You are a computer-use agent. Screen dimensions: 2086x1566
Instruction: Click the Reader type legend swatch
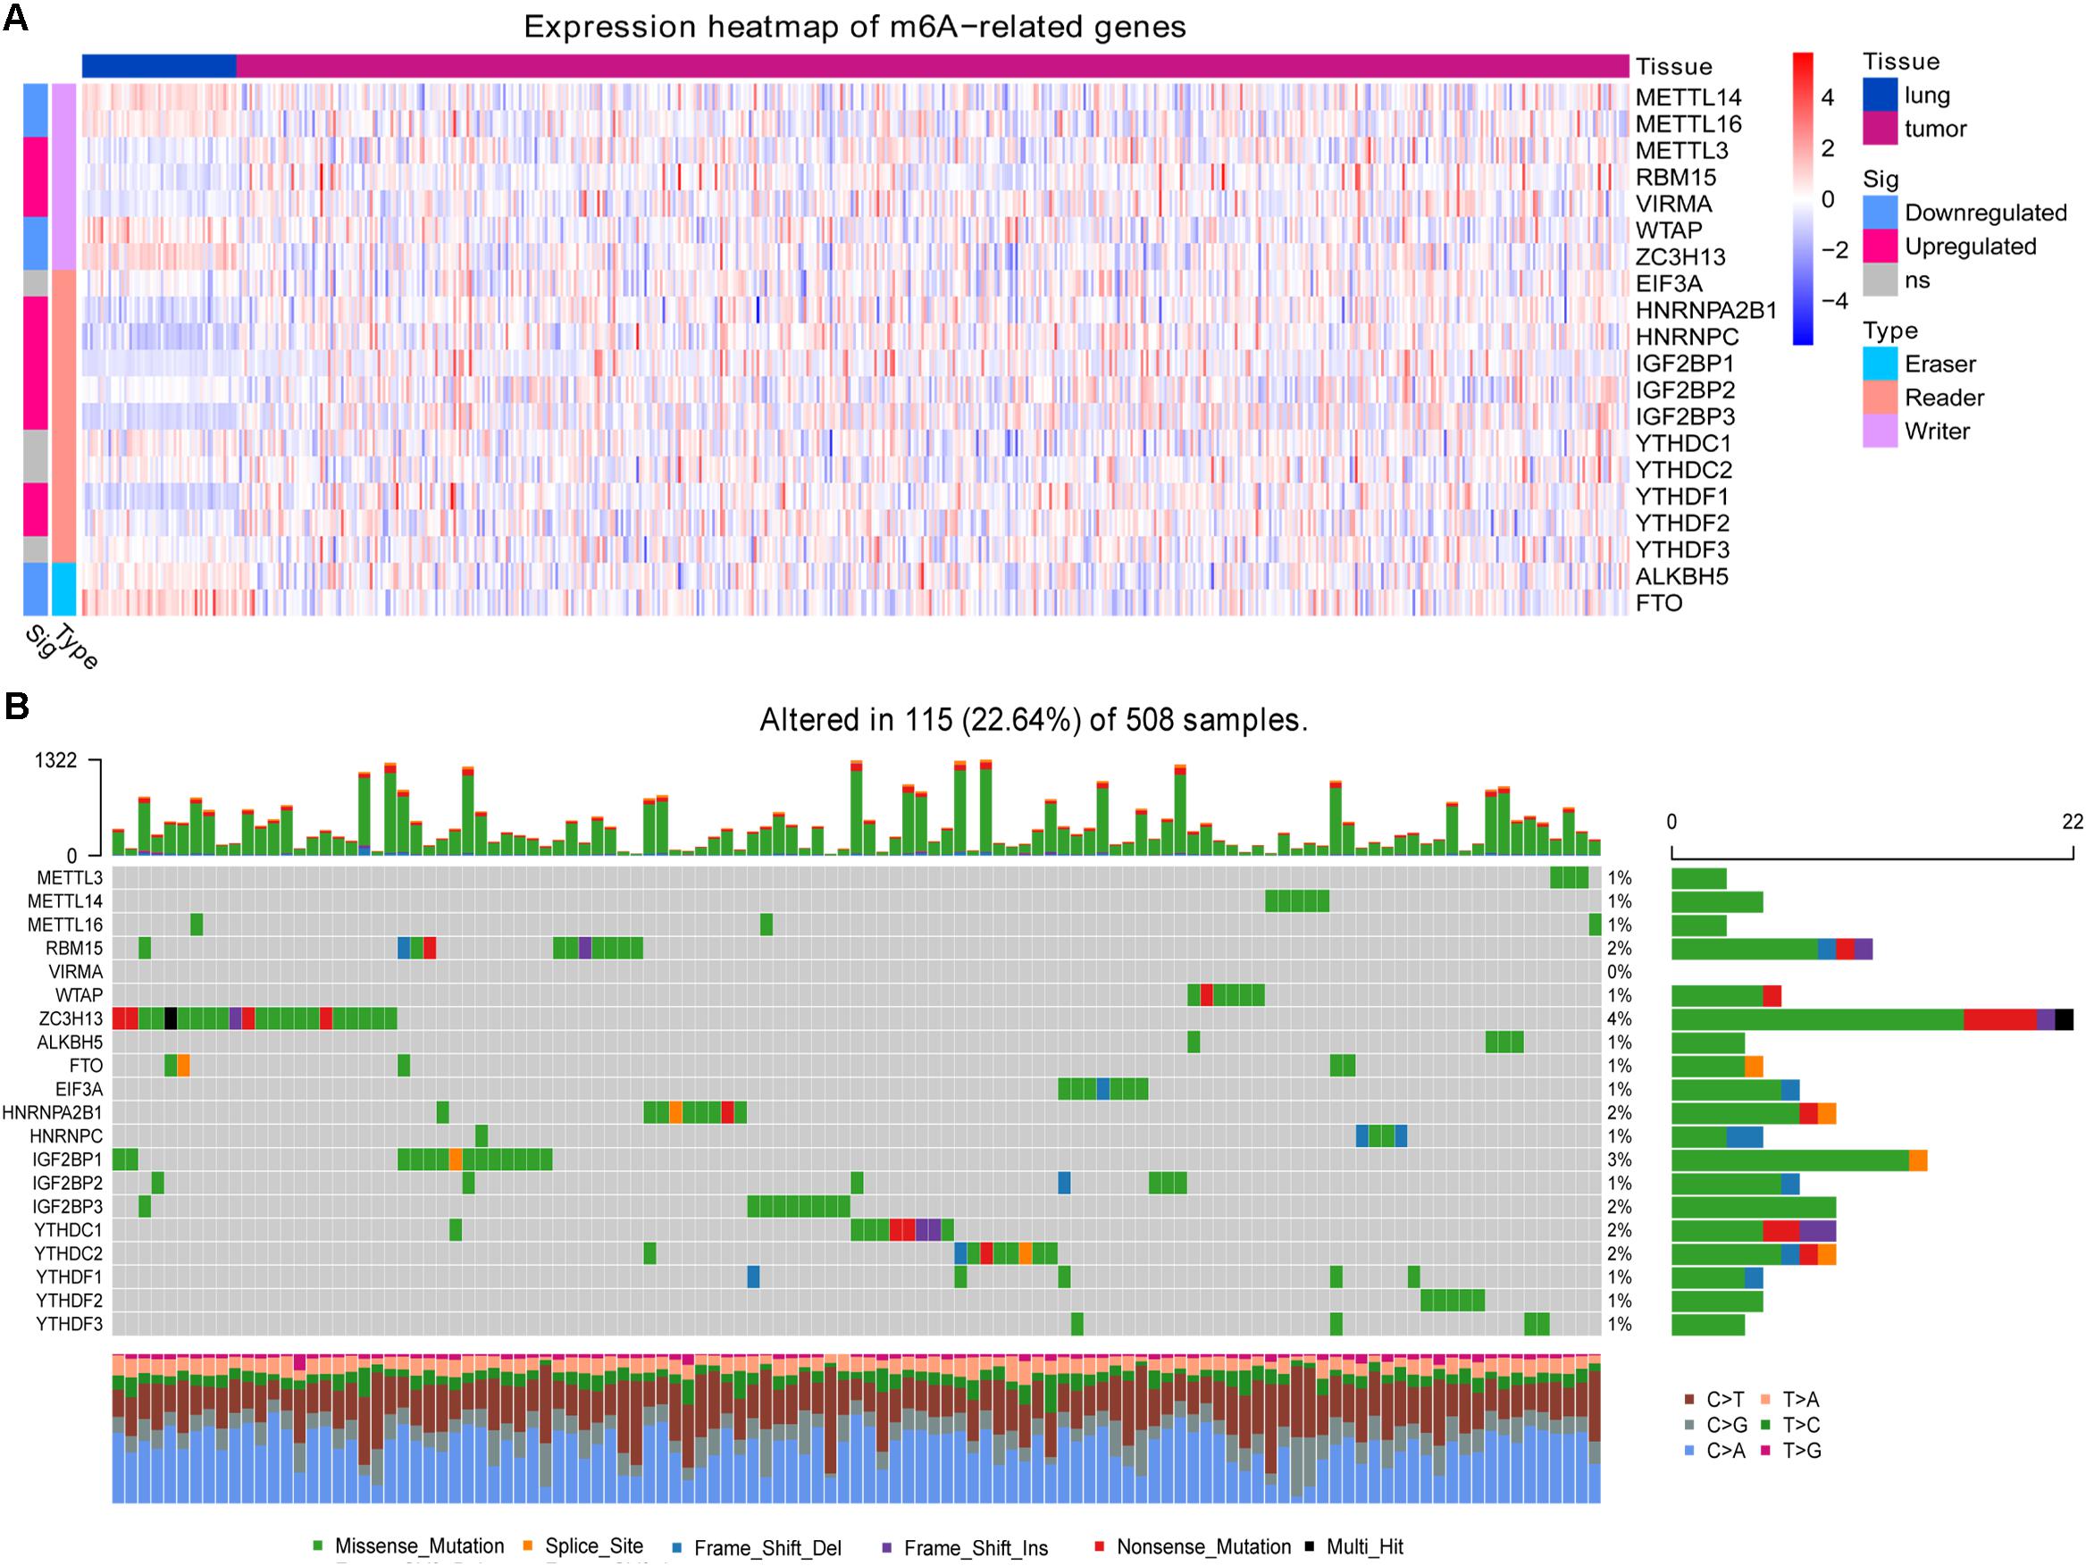pos(1880,398)
